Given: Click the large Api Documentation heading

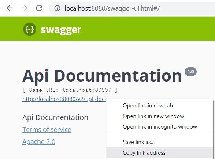Looking at the screenshot, I should (102, 76).
